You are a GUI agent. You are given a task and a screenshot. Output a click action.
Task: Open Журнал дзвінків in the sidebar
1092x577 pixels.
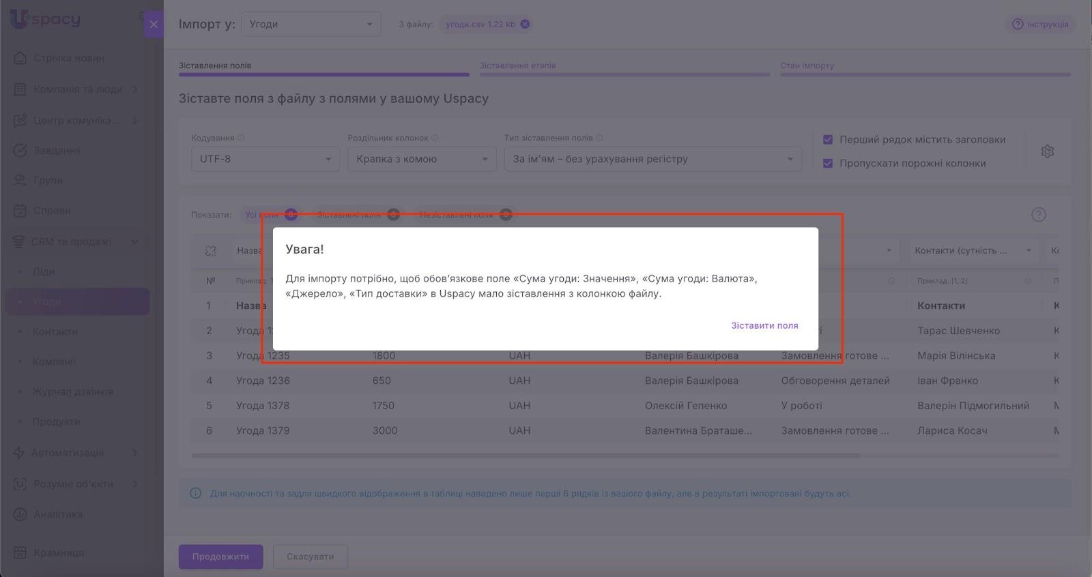point(73,391)
